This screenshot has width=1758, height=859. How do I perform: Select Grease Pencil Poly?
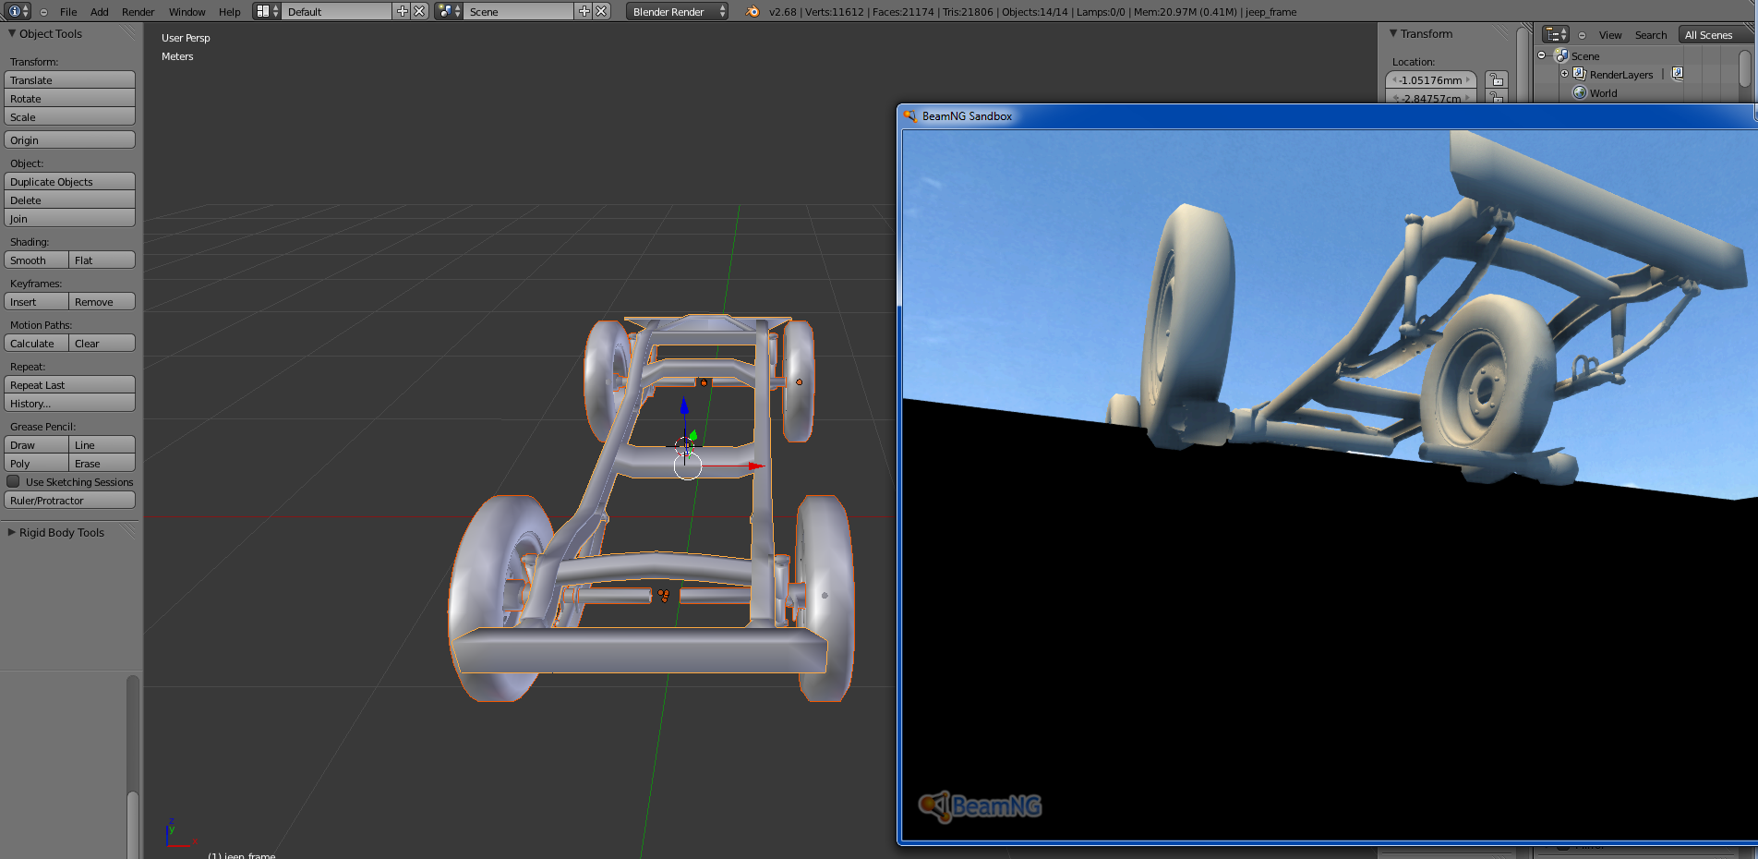(36, 463)
